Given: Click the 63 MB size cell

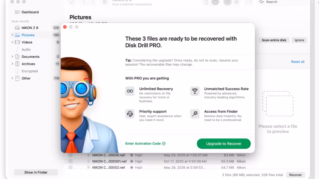Looking at the screenshot, I should pyautogui.click(x=229, y=155).
